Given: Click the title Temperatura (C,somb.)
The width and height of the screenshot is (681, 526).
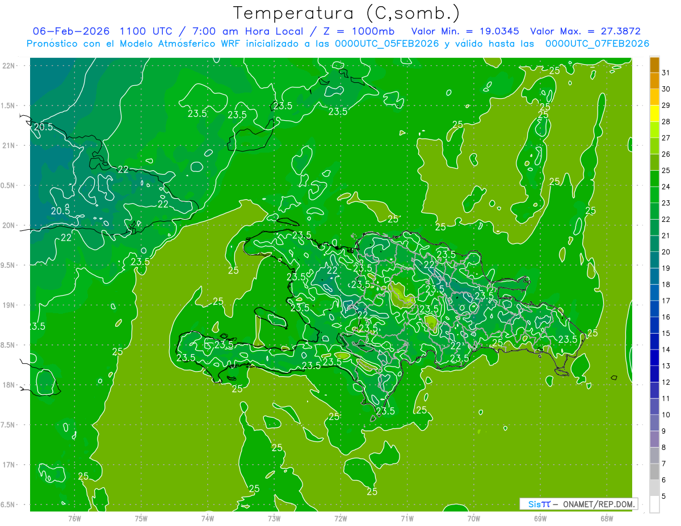Looking at the screenshot, I should 347,13.
